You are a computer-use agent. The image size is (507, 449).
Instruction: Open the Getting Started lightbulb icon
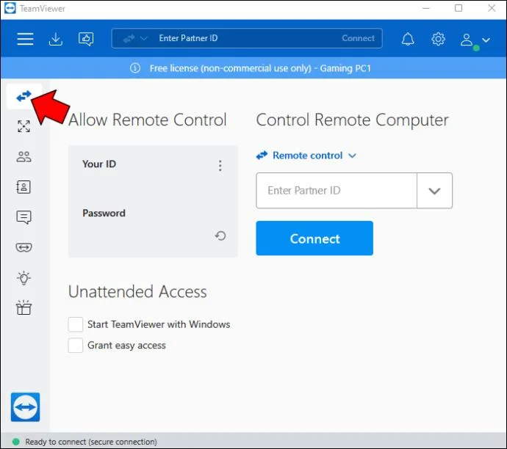coord(24,278)
